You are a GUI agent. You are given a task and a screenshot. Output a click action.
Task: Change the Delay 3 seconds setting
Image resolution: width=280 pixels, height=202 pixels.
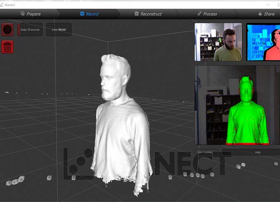click(x=30, y=30)
